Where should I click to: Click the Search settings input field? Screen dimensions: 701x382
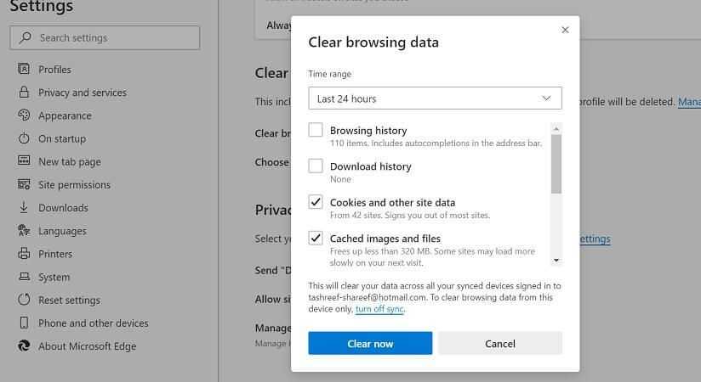105,38
